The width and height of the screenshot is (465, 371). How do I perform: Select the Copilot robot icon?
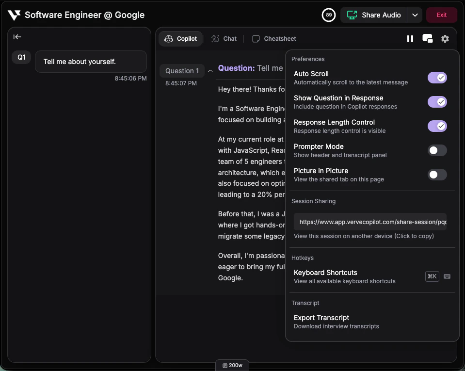tap(169, 38)
